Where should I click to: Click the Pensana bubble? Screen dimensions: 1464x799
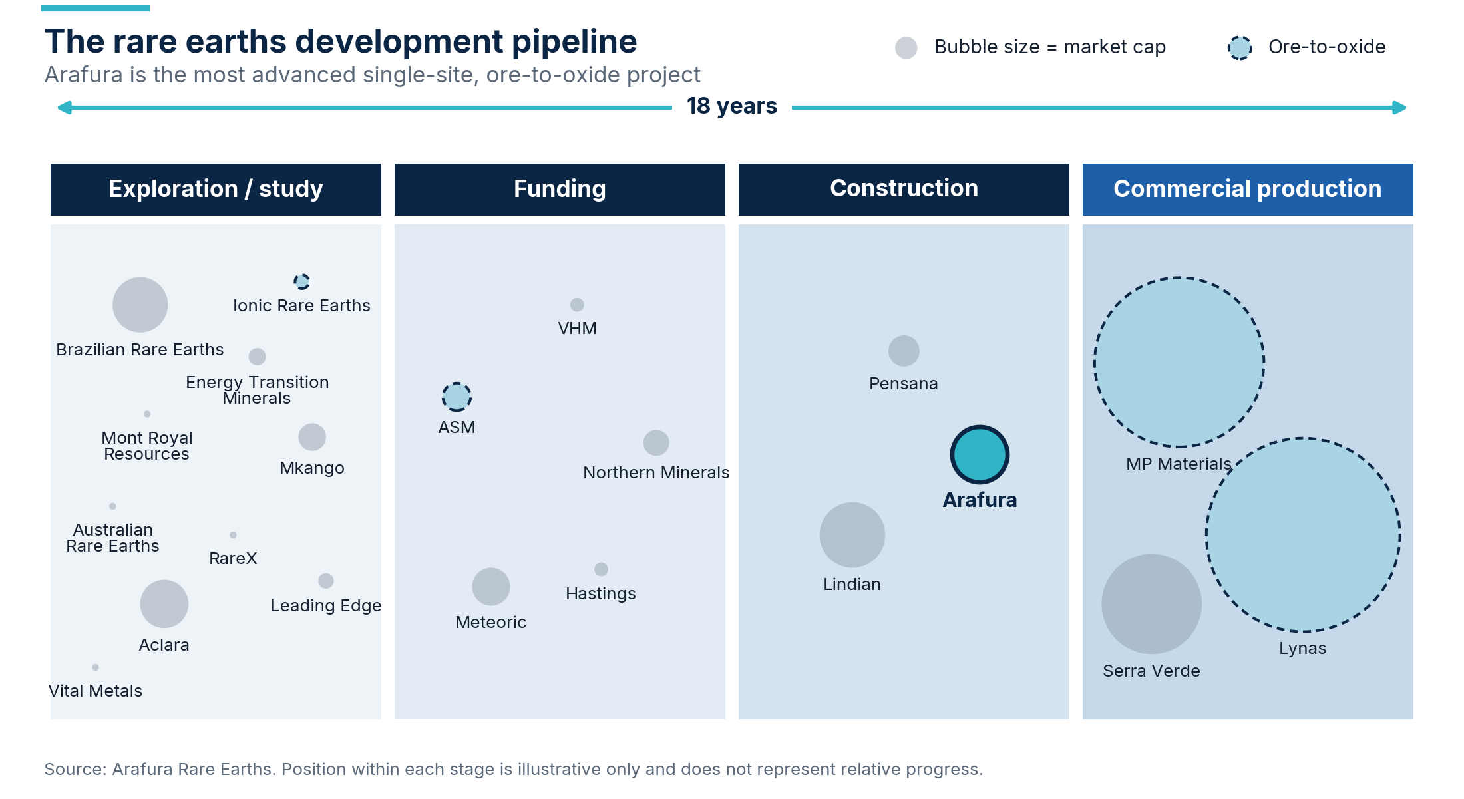[904, 350]
